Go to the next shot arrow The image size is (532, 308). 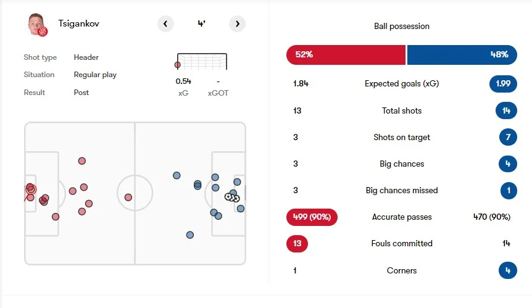pyautogui.click(x=237, y=24)
